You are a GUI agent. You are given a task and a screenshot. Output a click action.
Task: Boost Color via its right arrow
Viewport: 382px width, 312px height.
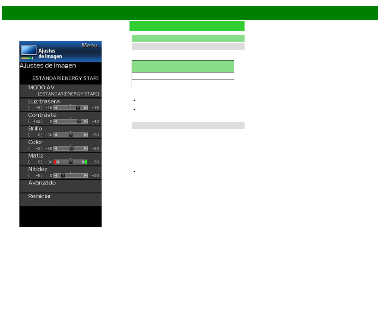click(86, 148)
